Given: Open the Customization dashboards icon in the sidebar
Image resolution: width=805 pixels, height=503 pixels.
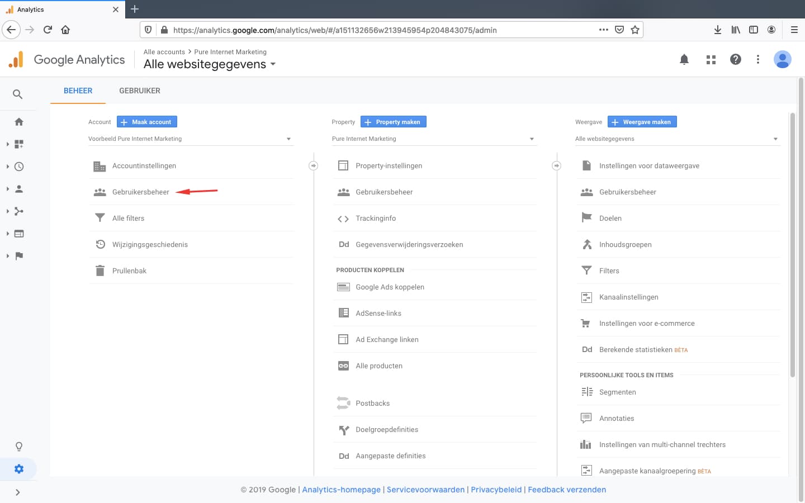Looking at the screenshot, I should point(19,144).
